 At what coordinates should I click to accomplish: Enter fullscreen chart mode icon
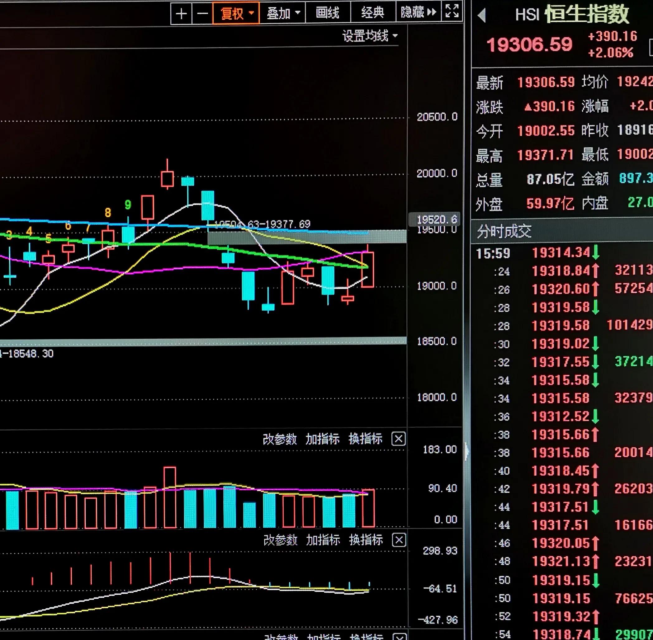(x=452, y=11)
